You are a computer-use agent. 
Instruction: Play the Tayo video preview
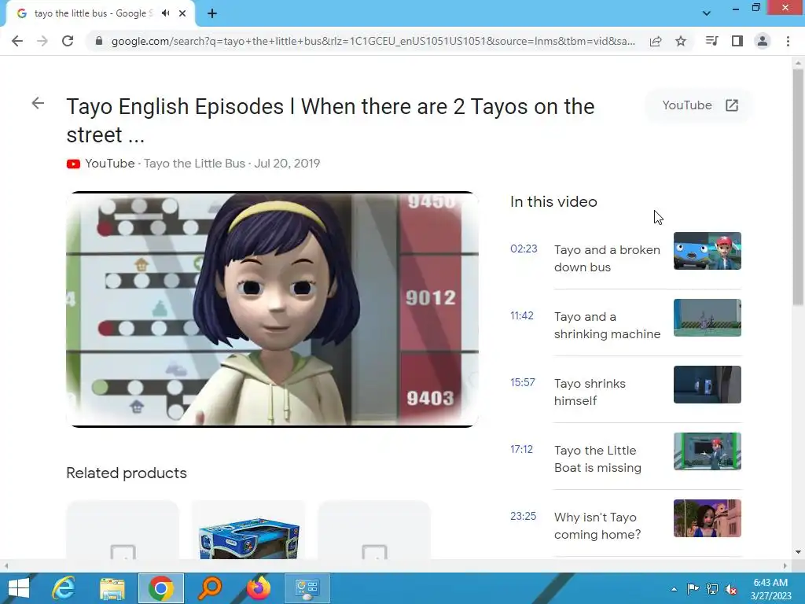(272, 309)
